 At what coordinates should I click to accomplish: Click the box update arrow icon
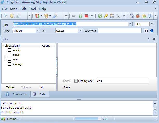tap(144, 16)
